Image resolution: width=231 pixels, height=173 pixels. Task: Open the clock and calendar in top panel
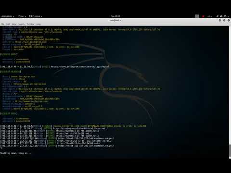tap(115, 16)
